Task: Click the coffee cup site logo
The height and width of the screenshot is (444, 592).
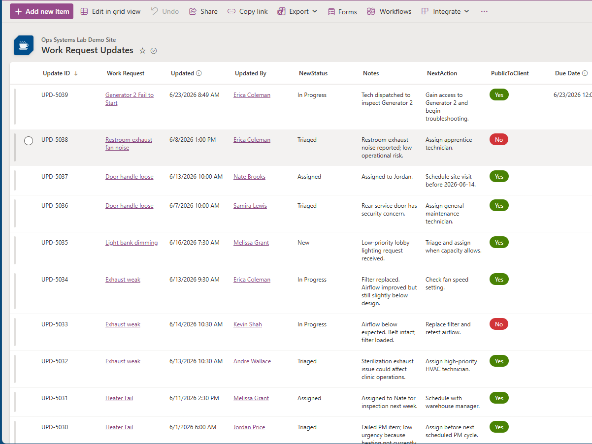Action: pos(24,45)
